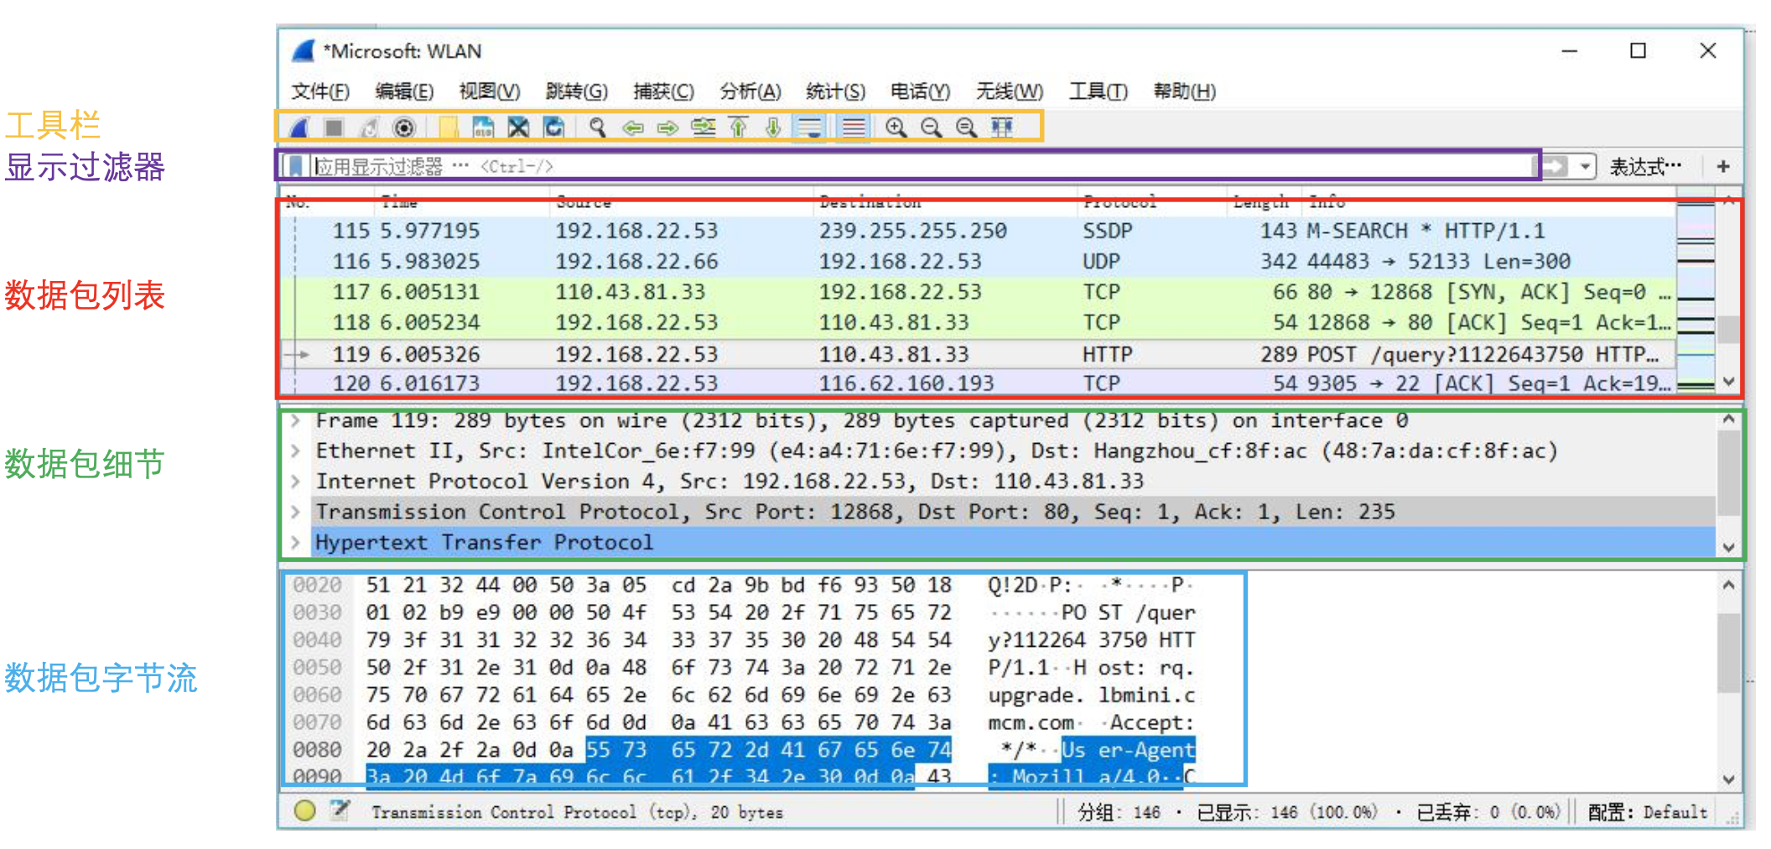Open the 捕获(C) menu
Screen dimensions: 1771x849
click(664, 91)
